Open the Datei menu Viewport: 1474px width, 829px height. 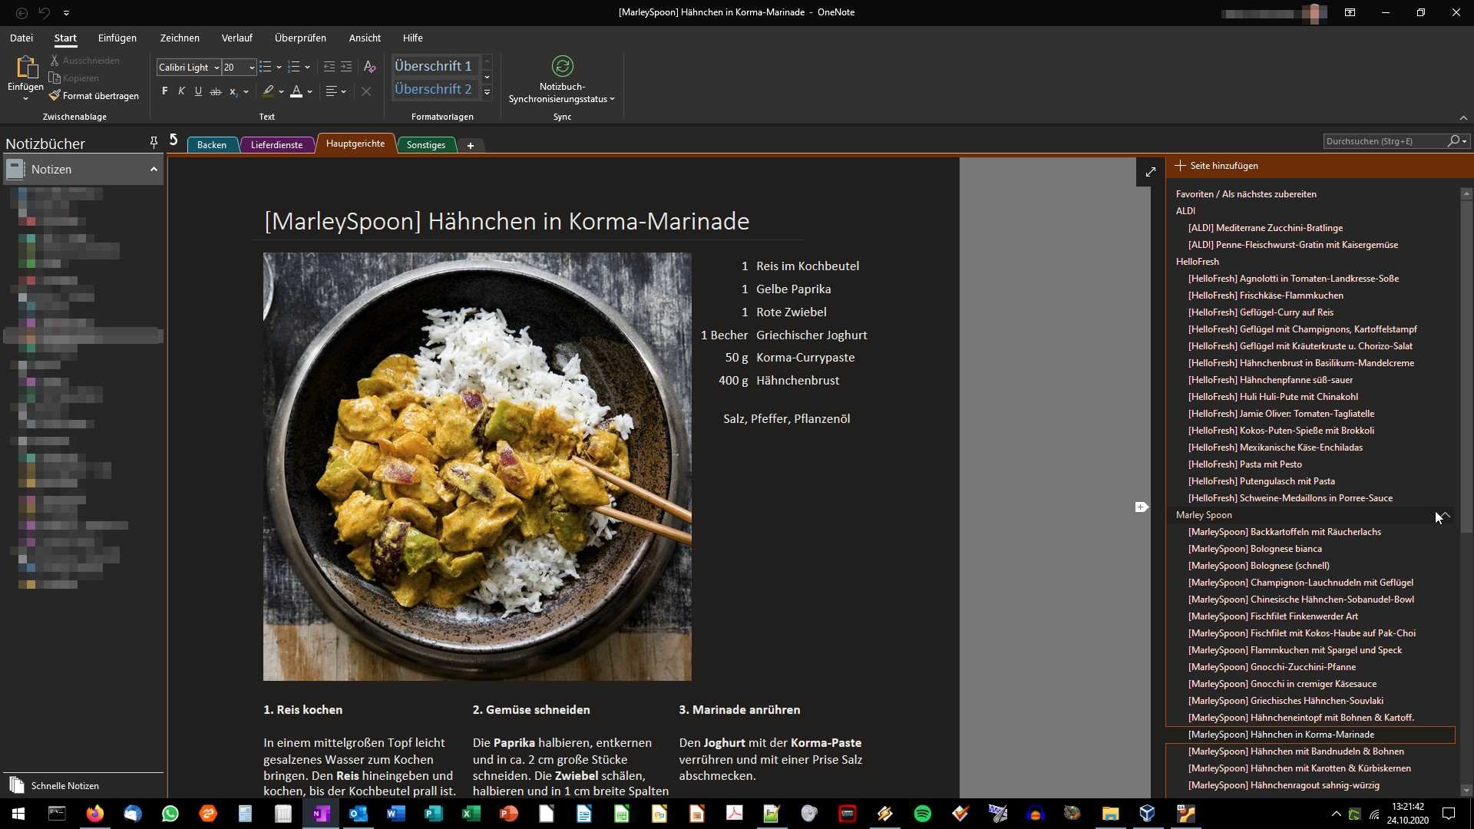coord(21,38)
